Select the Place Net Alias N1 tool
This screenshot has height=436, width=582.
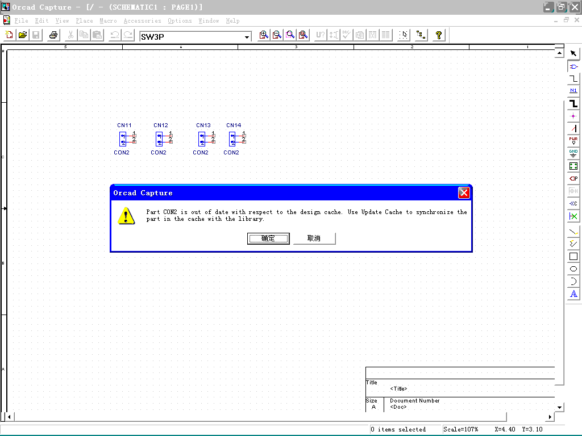pyautogui.click(x=573, y=91)
